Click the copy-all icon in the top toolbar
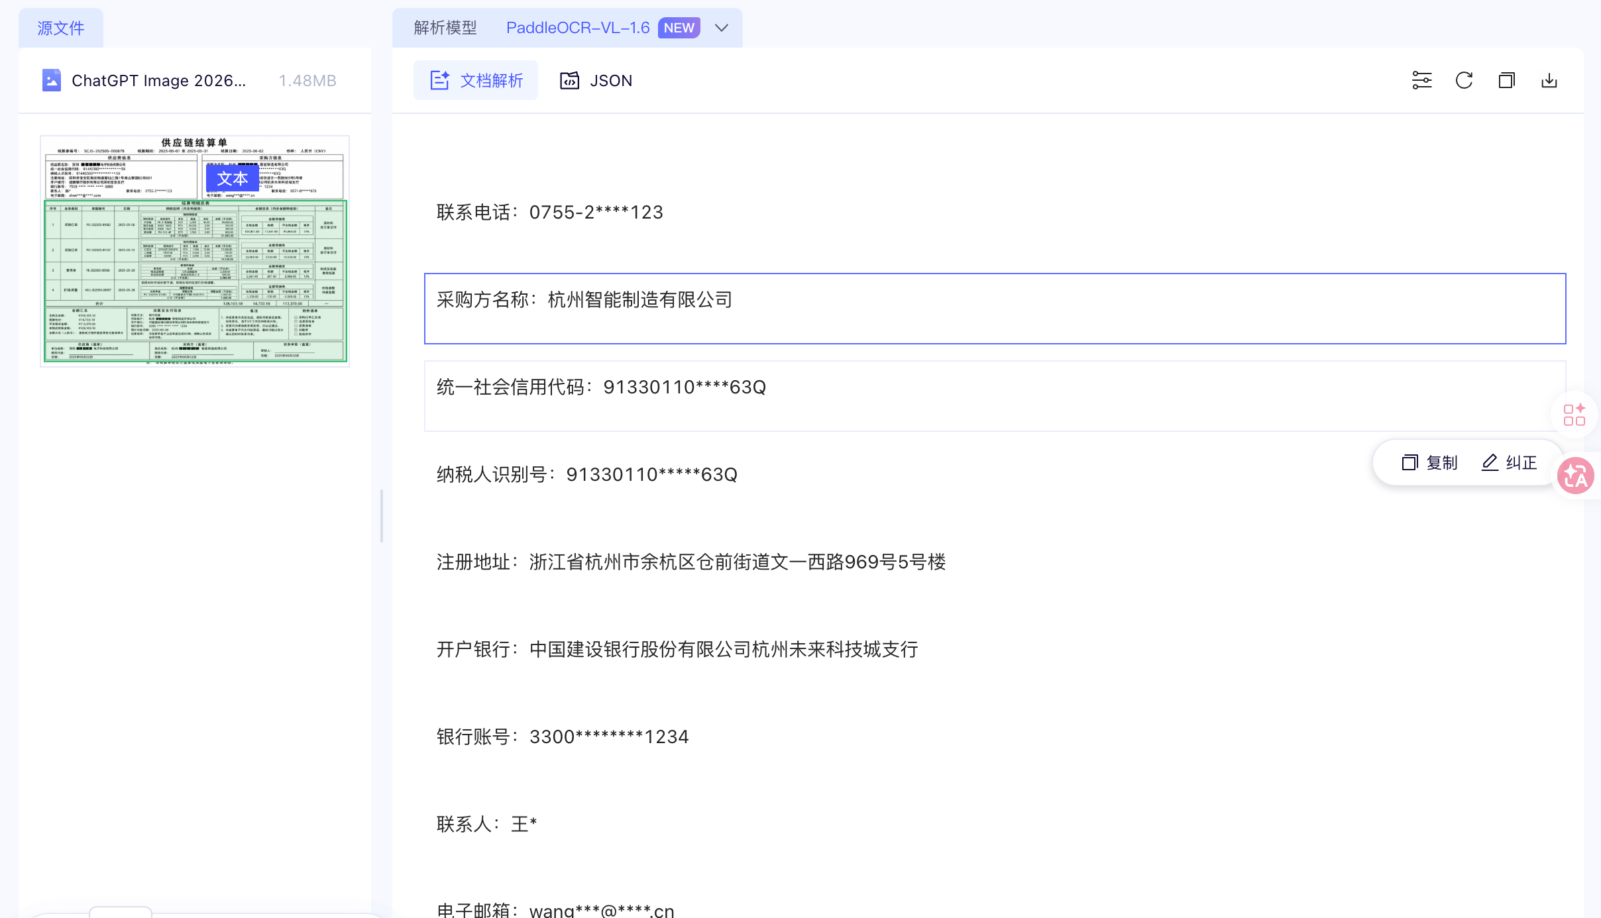The height and width of the screenshot is (918, 1601). coord(1506,81)
